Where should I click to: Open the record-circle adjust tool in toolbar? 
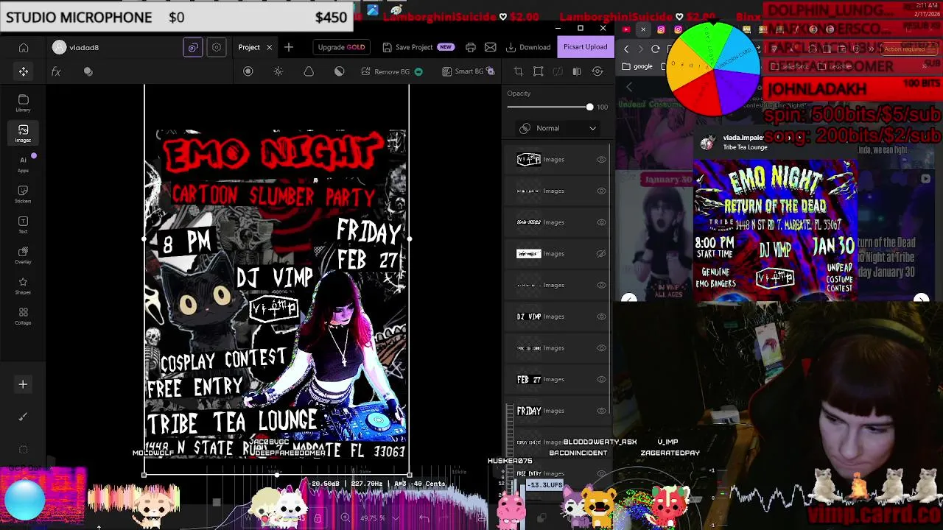248,71
